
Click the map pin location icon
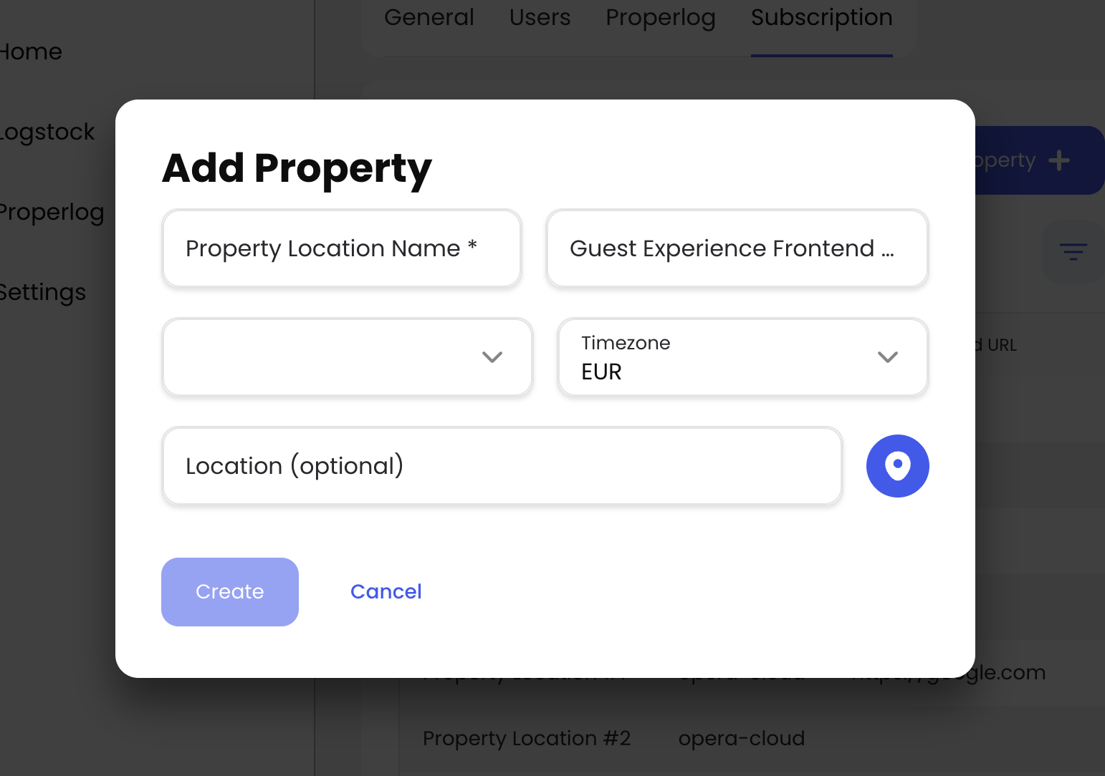click(897, 466)
